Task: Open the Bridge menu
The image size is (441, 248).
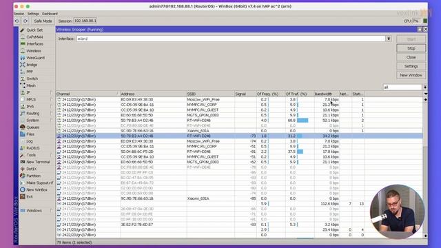Action: [x=32, y=65]
